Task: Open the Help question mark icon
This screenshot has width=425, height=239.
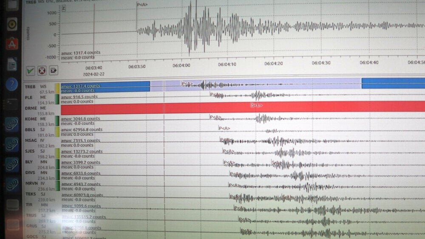Action: (x=12, y=84)
